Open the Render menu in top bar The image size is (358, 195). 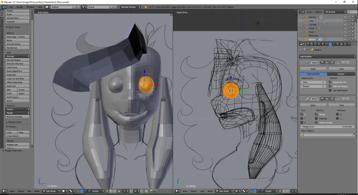[x=20, y=7]
